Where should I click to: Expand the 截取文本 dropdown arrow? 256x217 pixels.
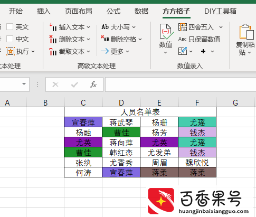[89, 52]
